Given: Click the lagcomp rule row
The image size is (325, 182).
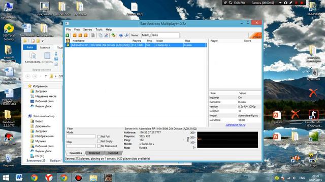Looking at the screenshot, I should [235, 98].
